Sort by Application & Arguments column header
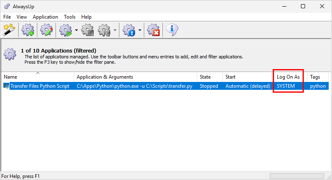Viewport: 332px width, 180px height. [x=136, y=77]
